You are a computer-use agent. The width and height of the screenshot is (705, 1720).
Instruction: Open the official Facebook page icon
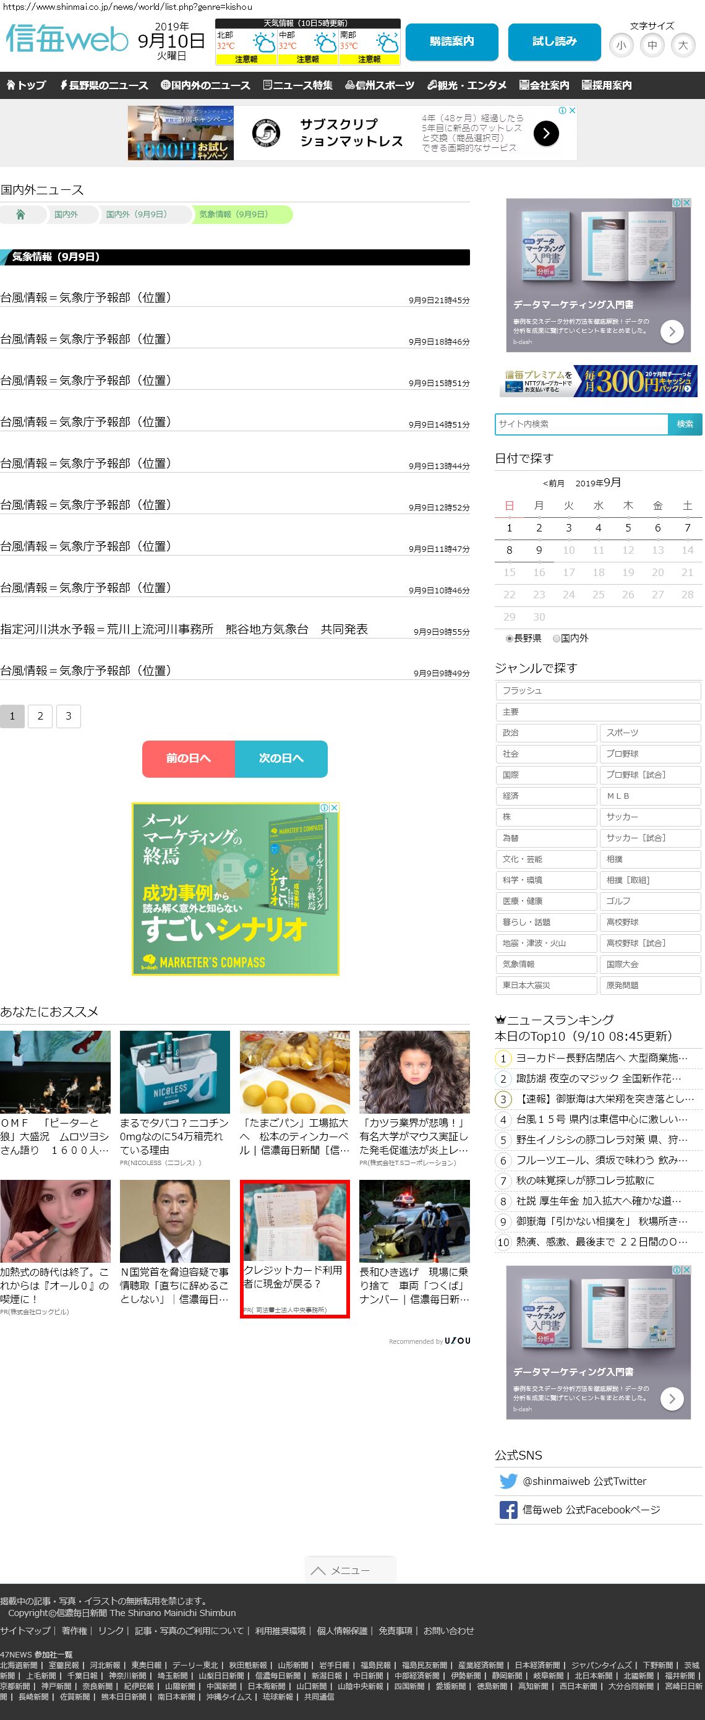[508, 1510]
